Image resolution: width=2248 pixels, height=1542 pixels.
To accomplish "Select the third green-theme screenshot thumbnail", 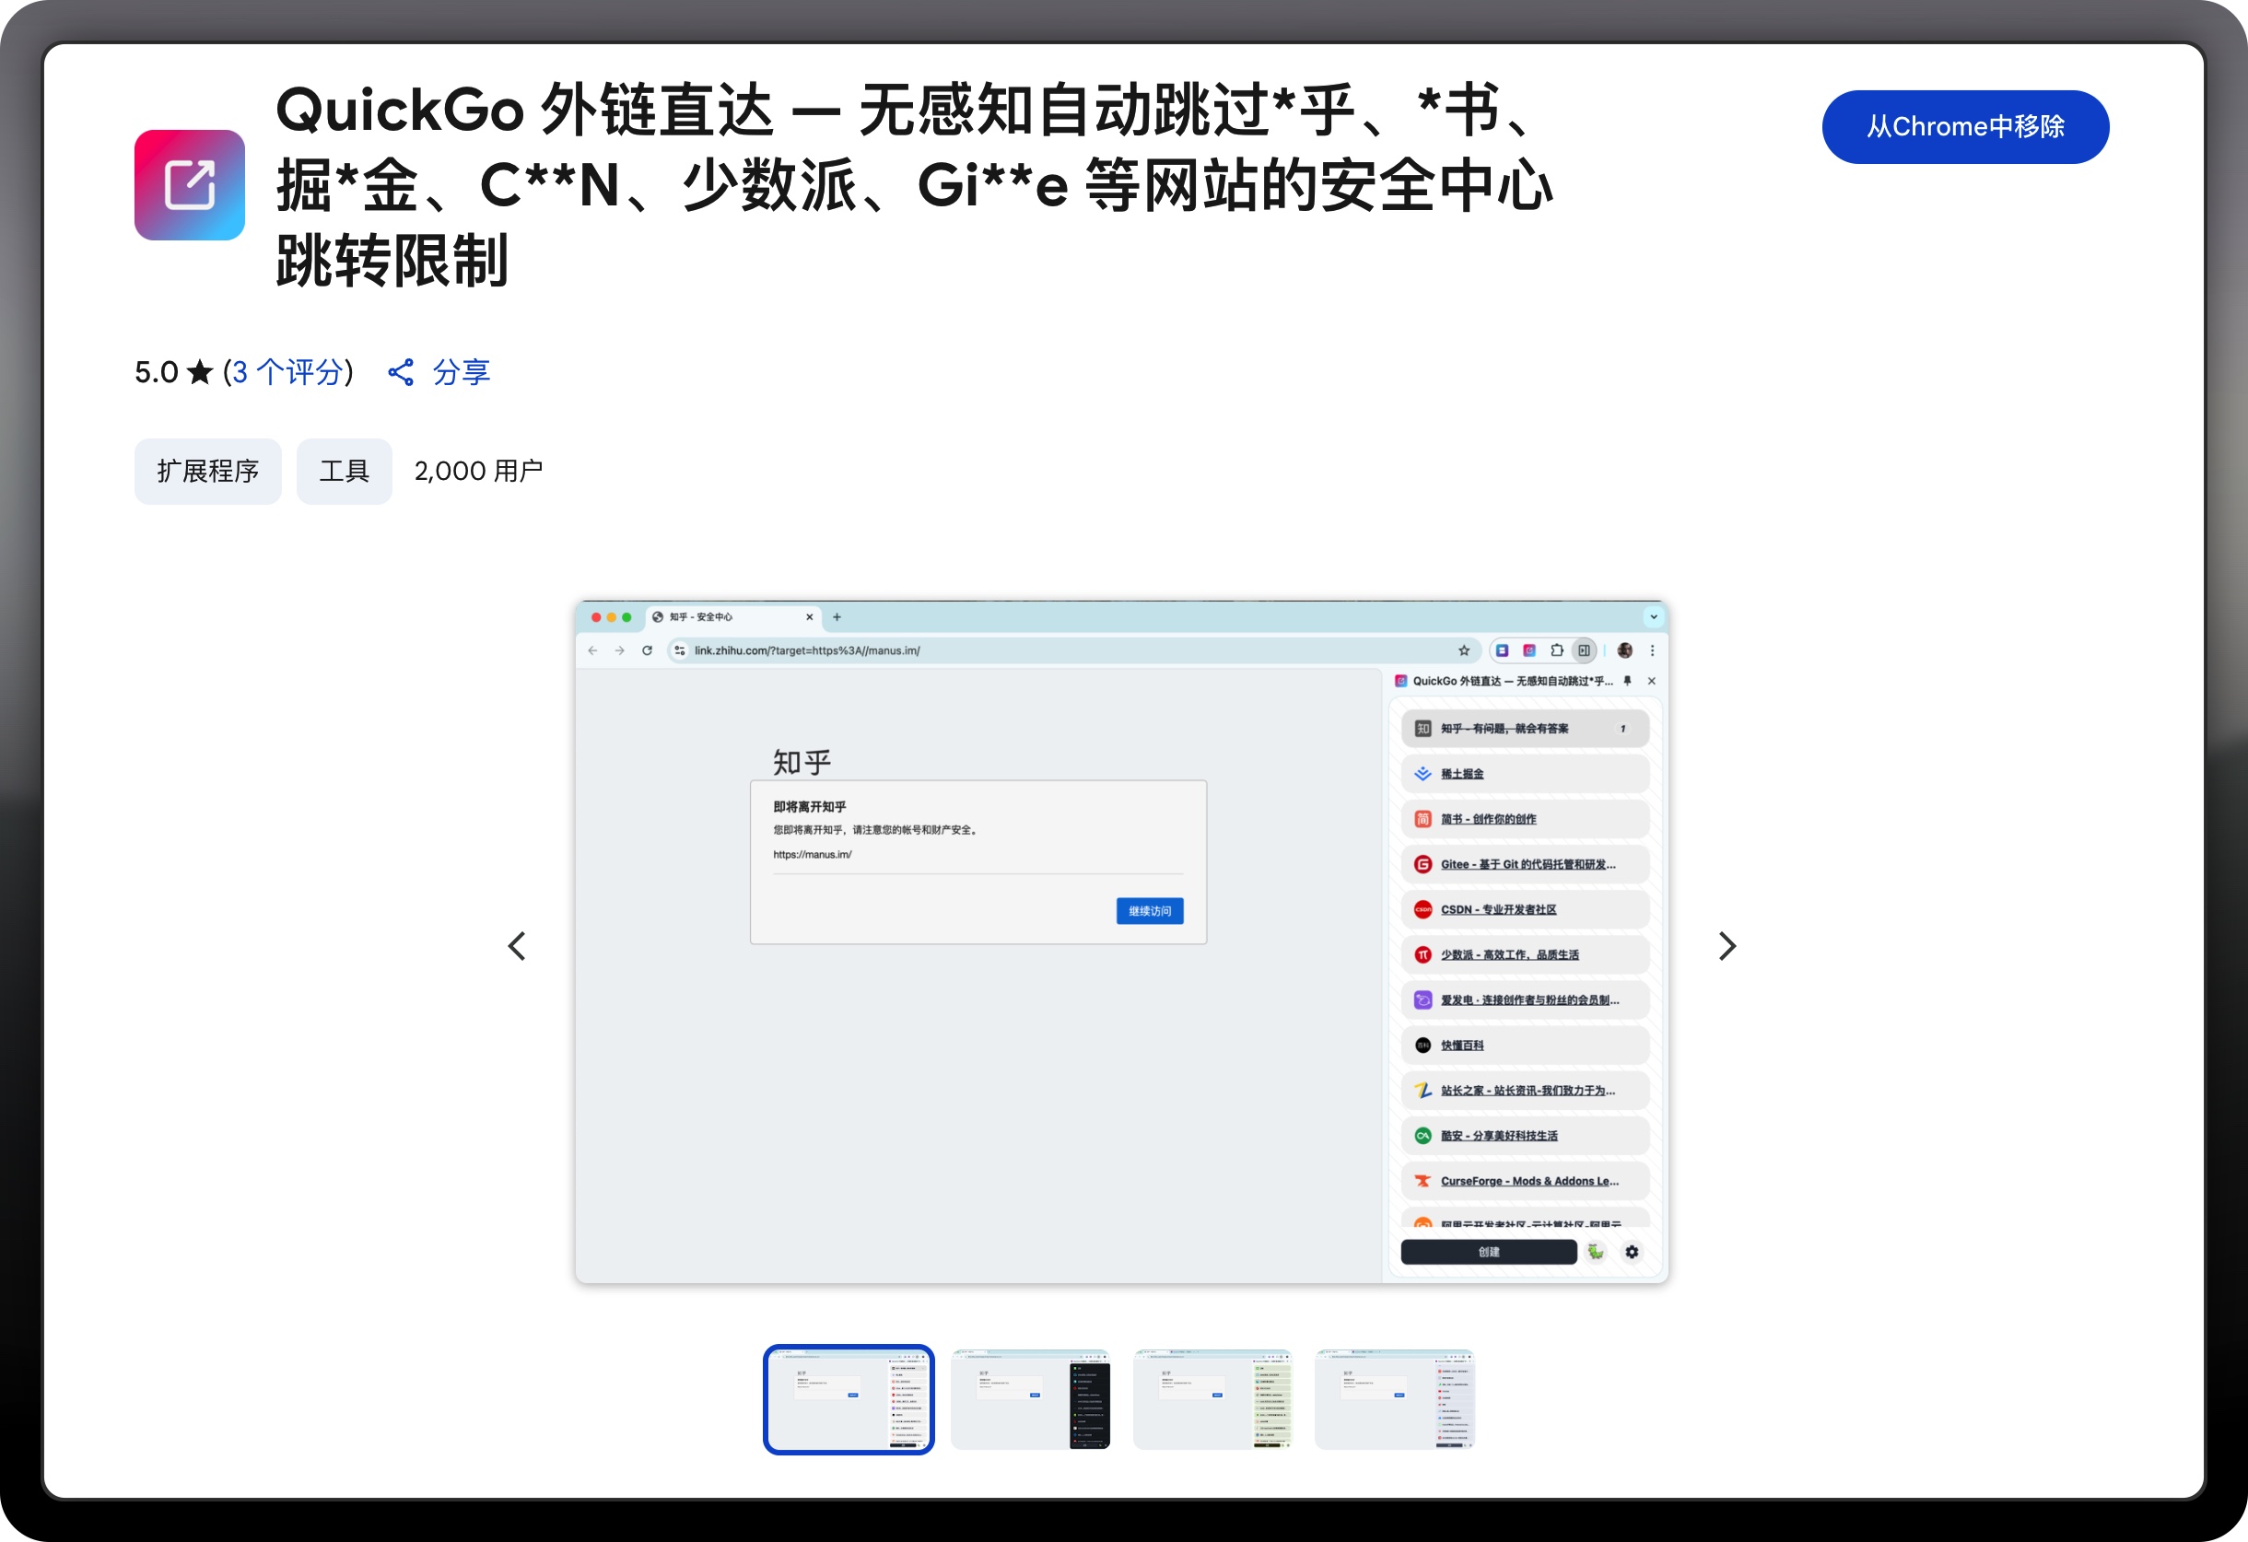I will pyautogui.click(x=1212, y=1399).
